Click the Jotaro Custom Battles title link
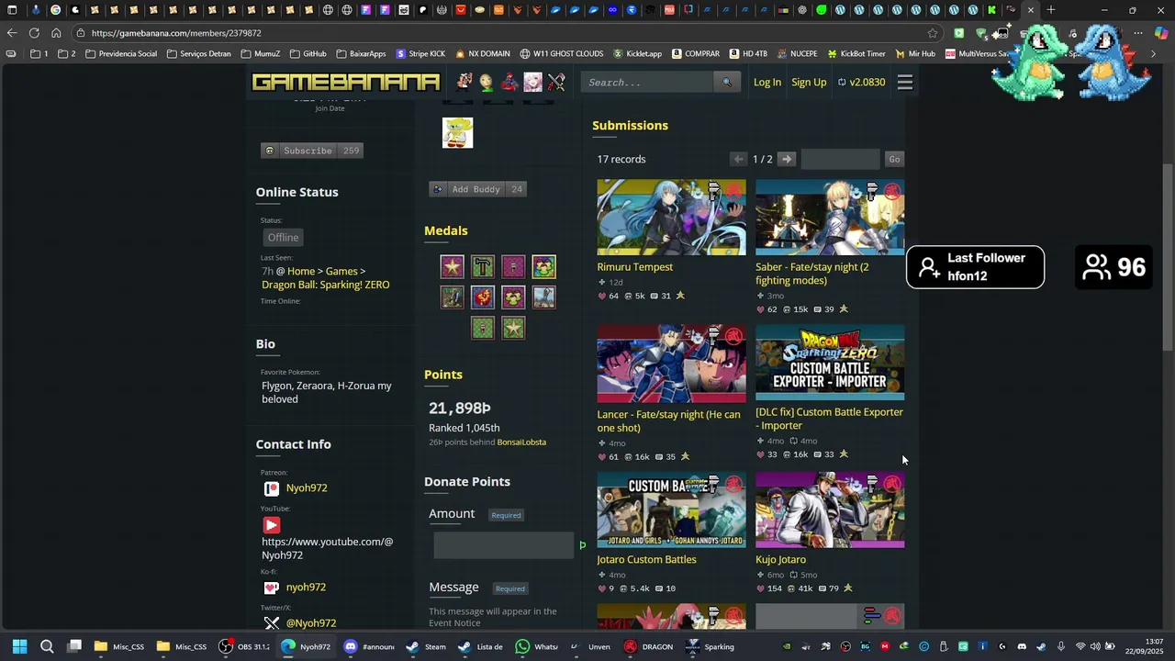This screenshot has height=661, width=1175. (x=647, y=560)
